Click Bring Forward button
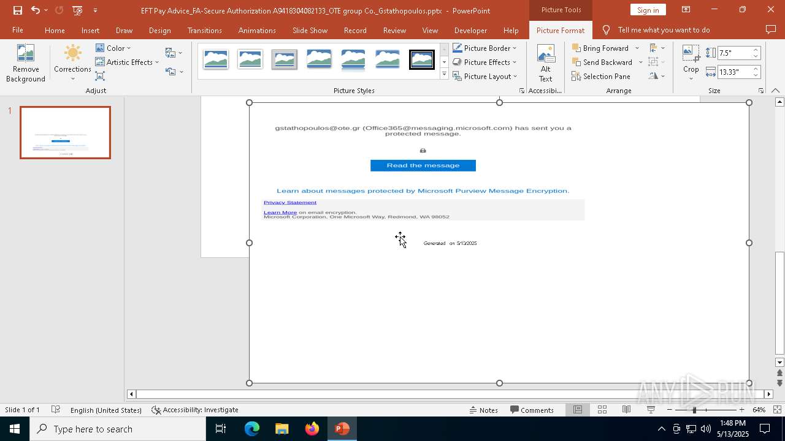 600,48
